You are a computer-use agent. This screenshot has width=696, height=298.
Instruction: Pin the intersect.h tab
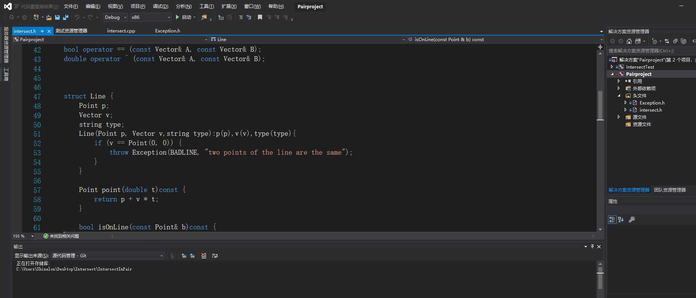point(42,31)
